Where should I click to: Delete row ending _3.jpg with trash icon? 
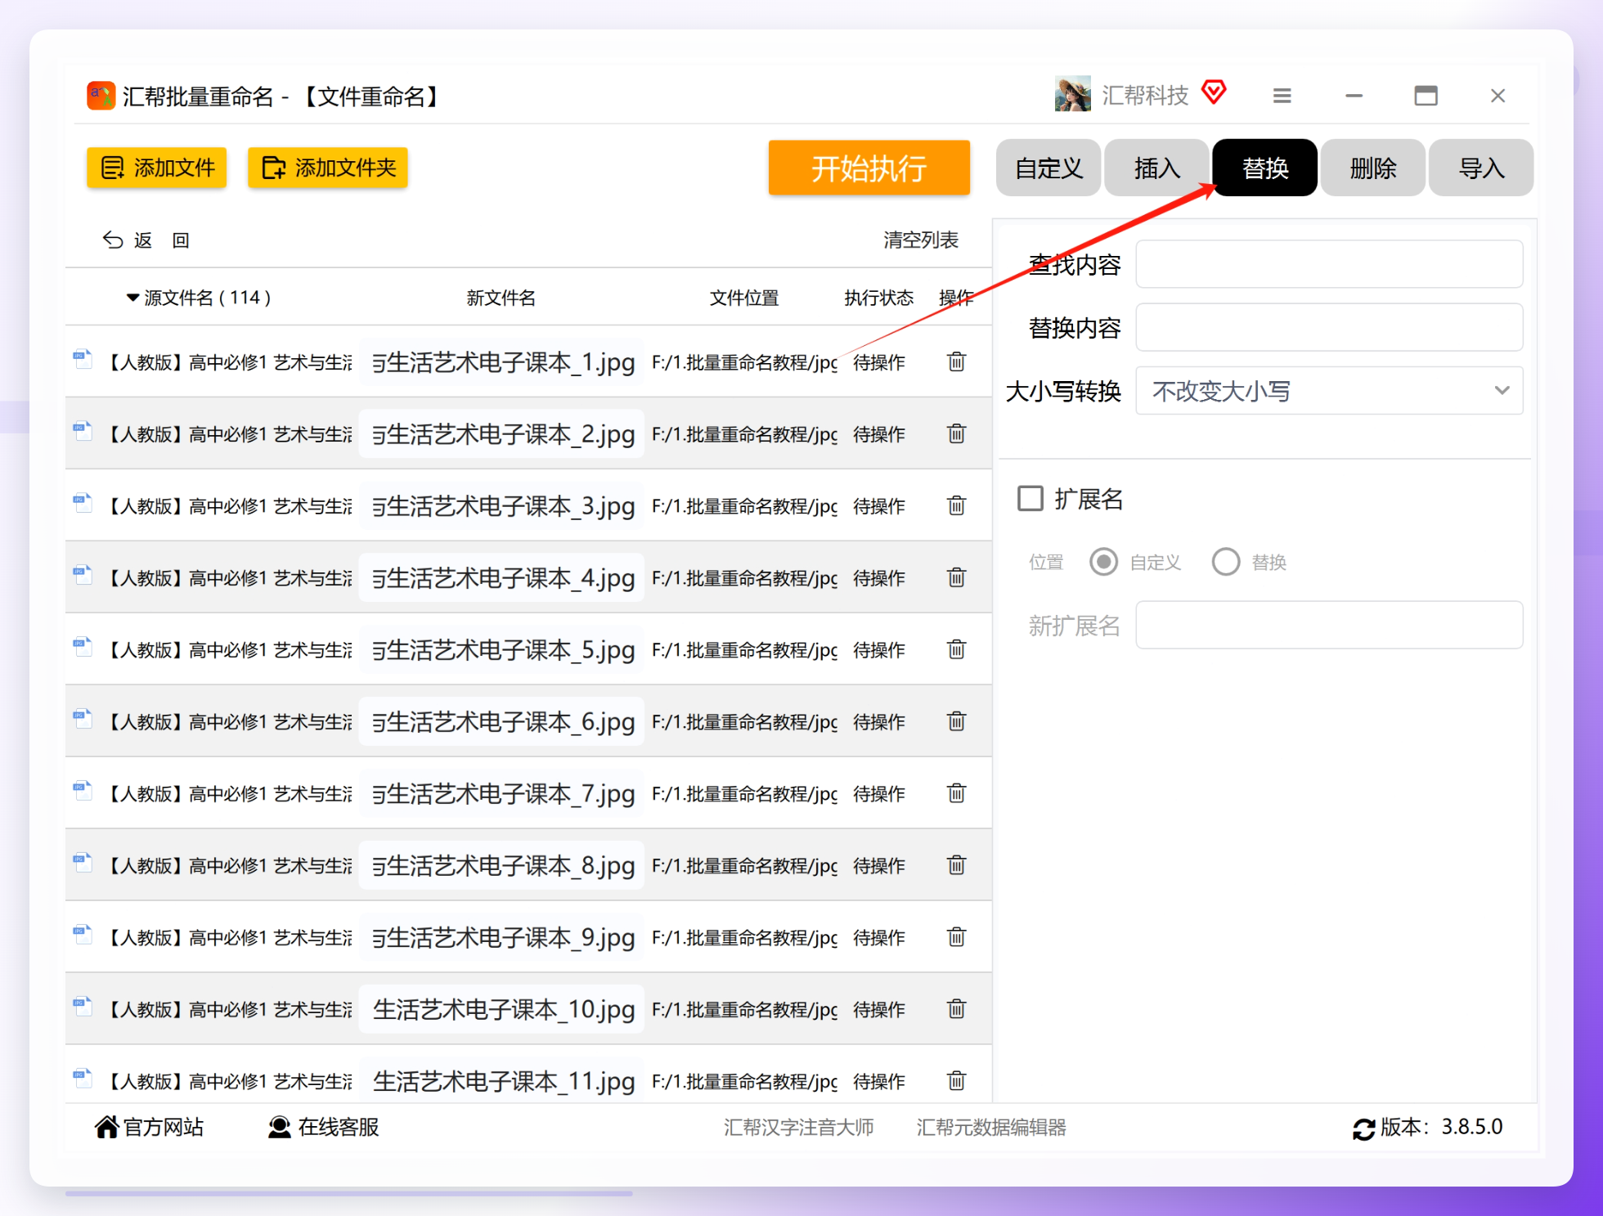[956, 505]
